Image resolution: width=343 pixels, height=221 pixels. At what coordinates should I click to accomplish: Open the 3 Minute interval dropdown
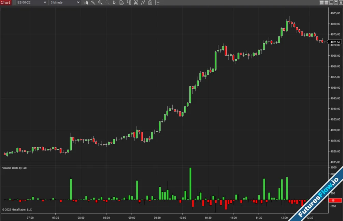tap(65, 2)
